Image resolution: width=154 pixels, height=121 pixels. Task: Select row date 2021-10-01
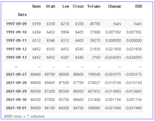16,108
